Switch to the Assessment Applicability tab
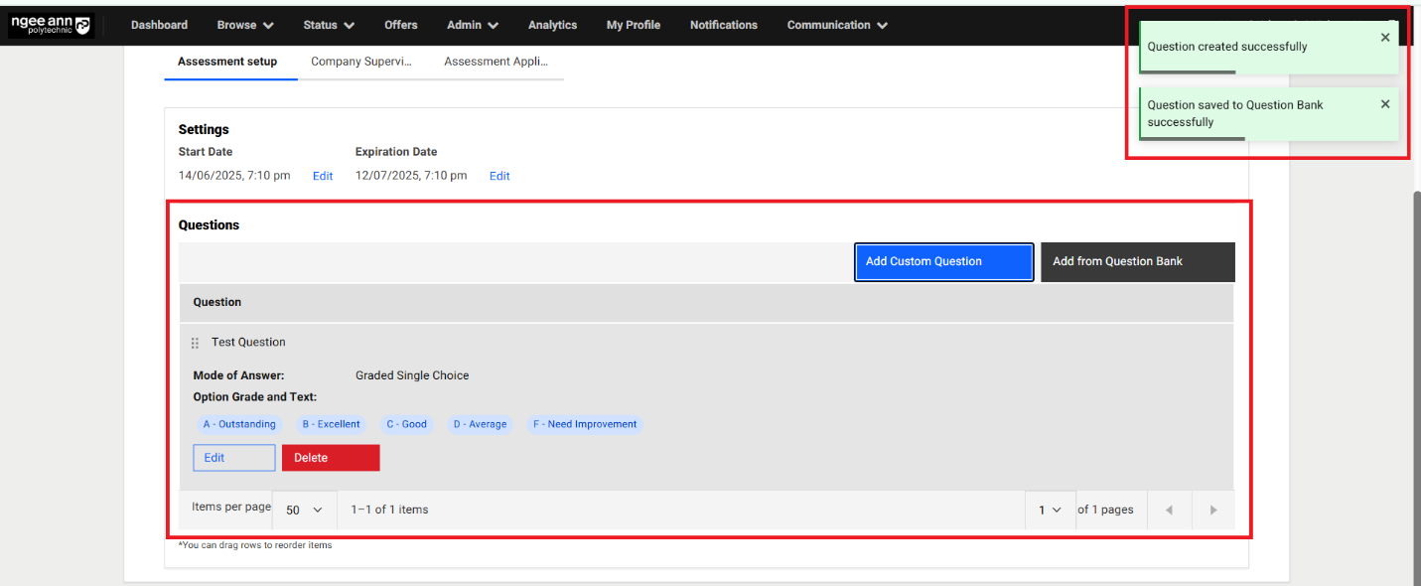Screen dimensions: 1421x586 pos(496,62)
